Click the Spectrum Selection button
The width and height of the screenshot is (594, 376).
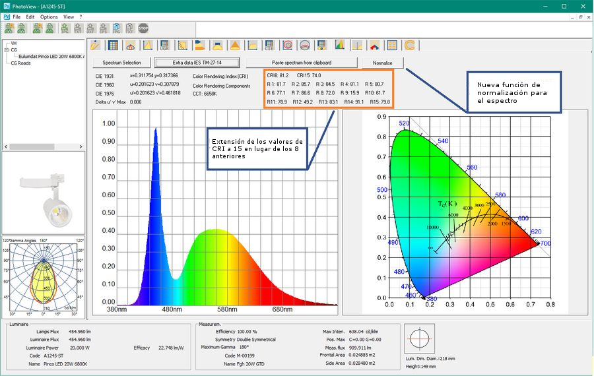coord(121,63)
